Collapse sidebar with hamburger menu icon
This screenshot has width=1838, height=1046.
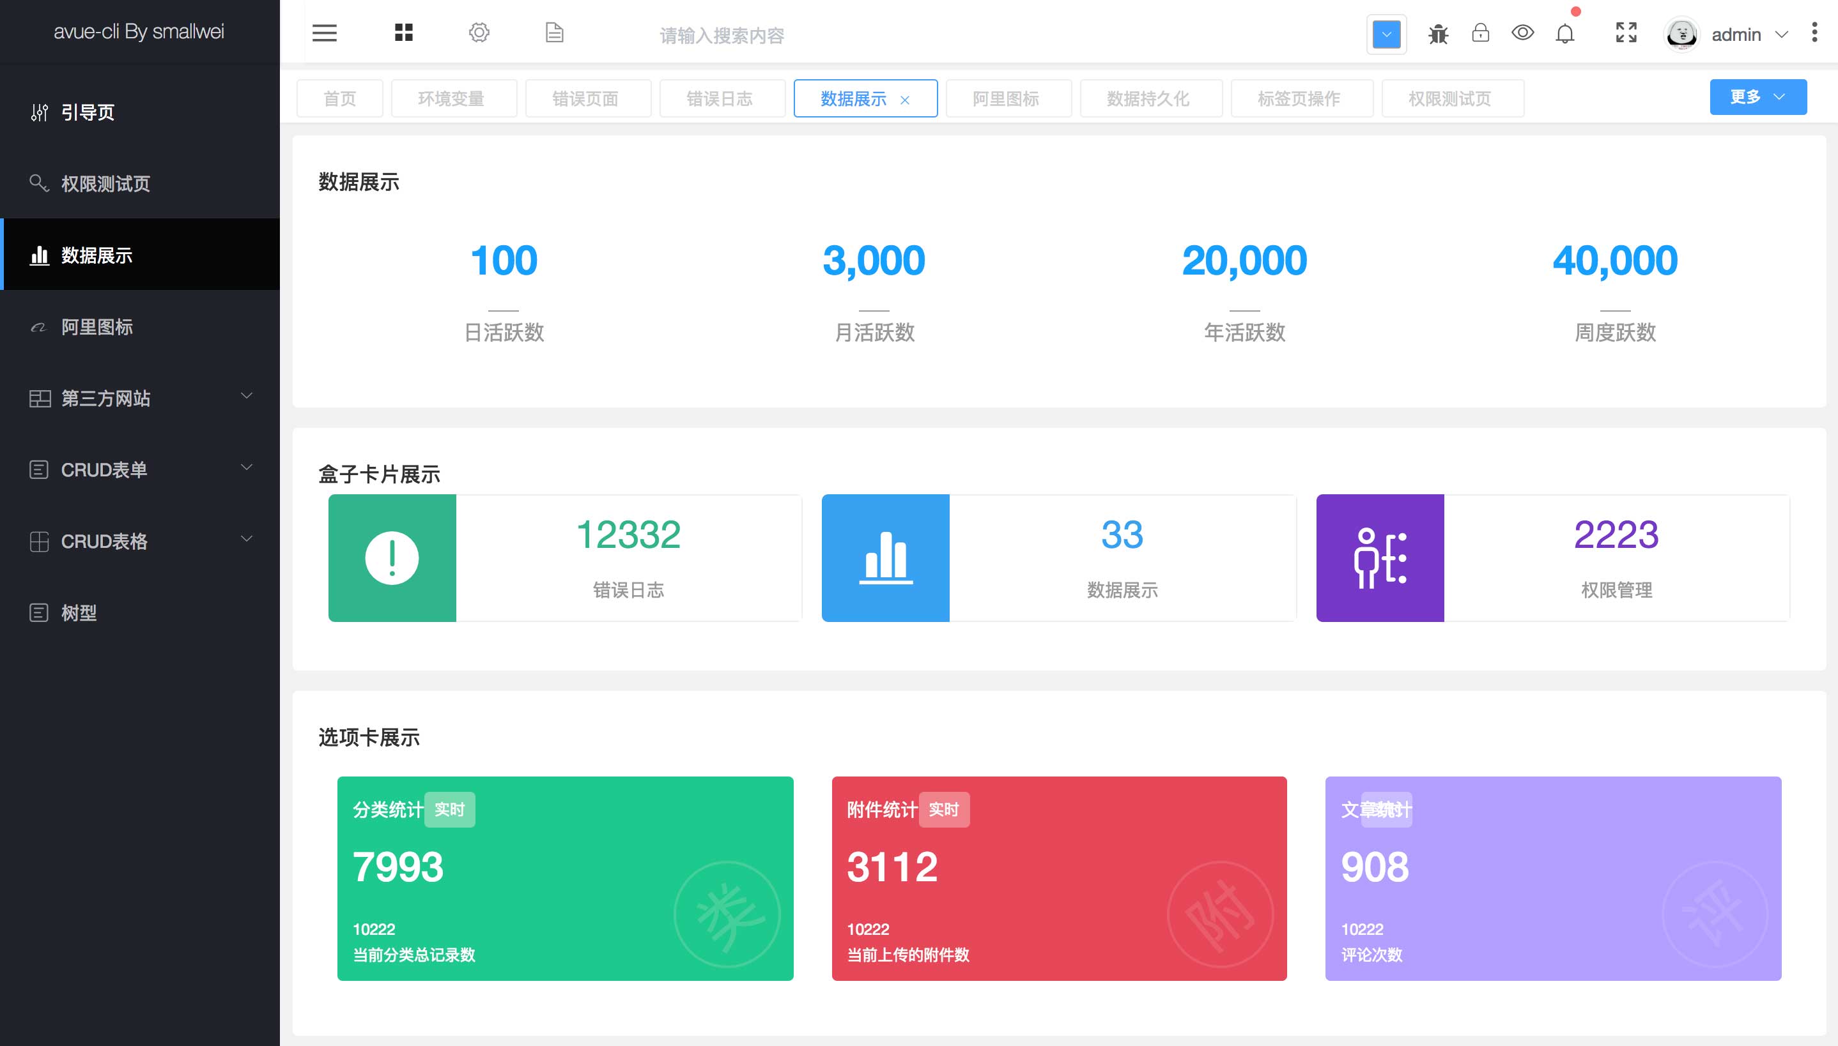(x=324, y=33)
